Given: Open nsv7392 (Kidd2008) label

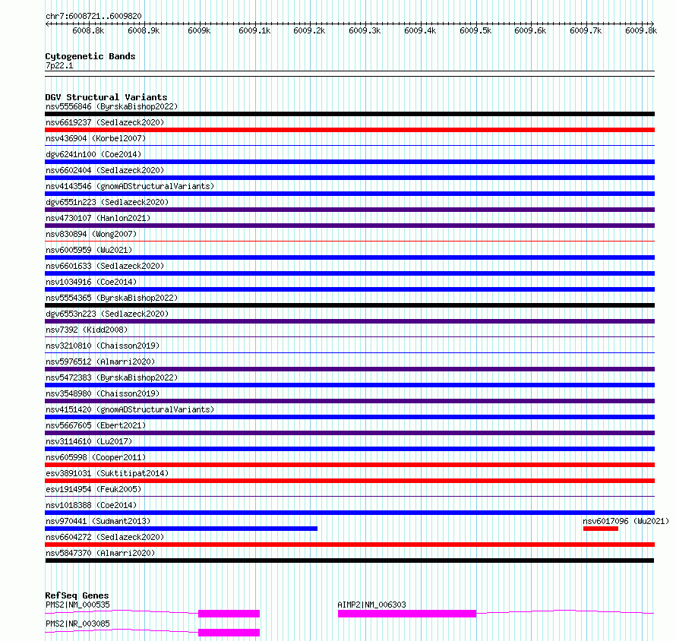Looking at the screenshot, I should pyautogui.click(x=87, y=330).
